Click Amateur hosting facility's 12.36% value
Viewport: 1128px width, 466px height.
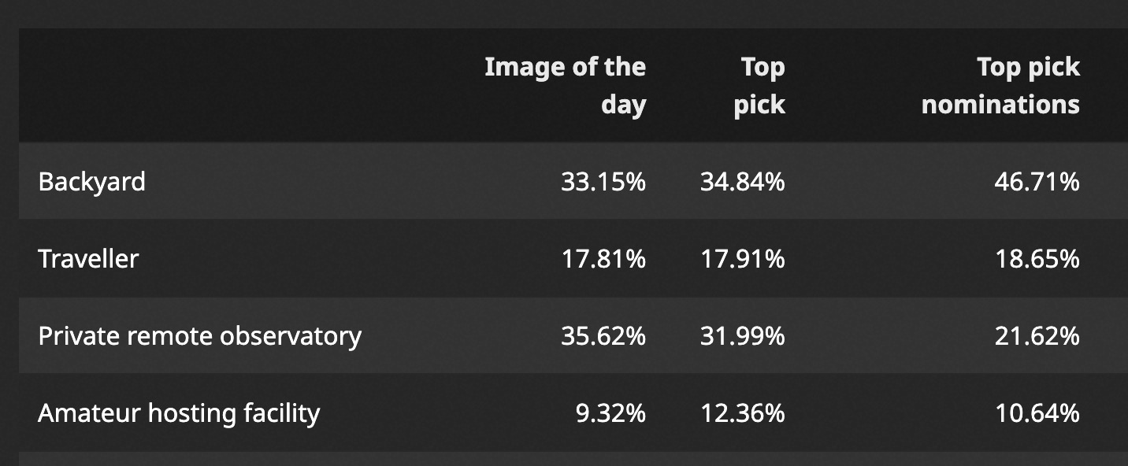pyautogui.click(x=743, y=413)
